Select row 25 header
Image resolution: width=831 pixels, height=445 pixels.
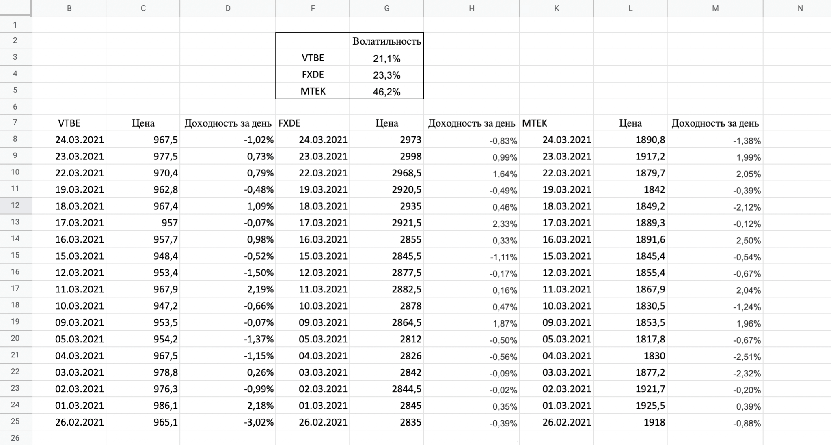coord(15,422)
